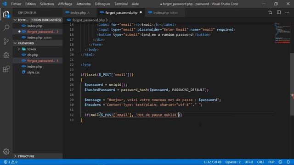Change encoding via UTF-8 status item
This screenshot has height=165, width=294.
point(249,162)
